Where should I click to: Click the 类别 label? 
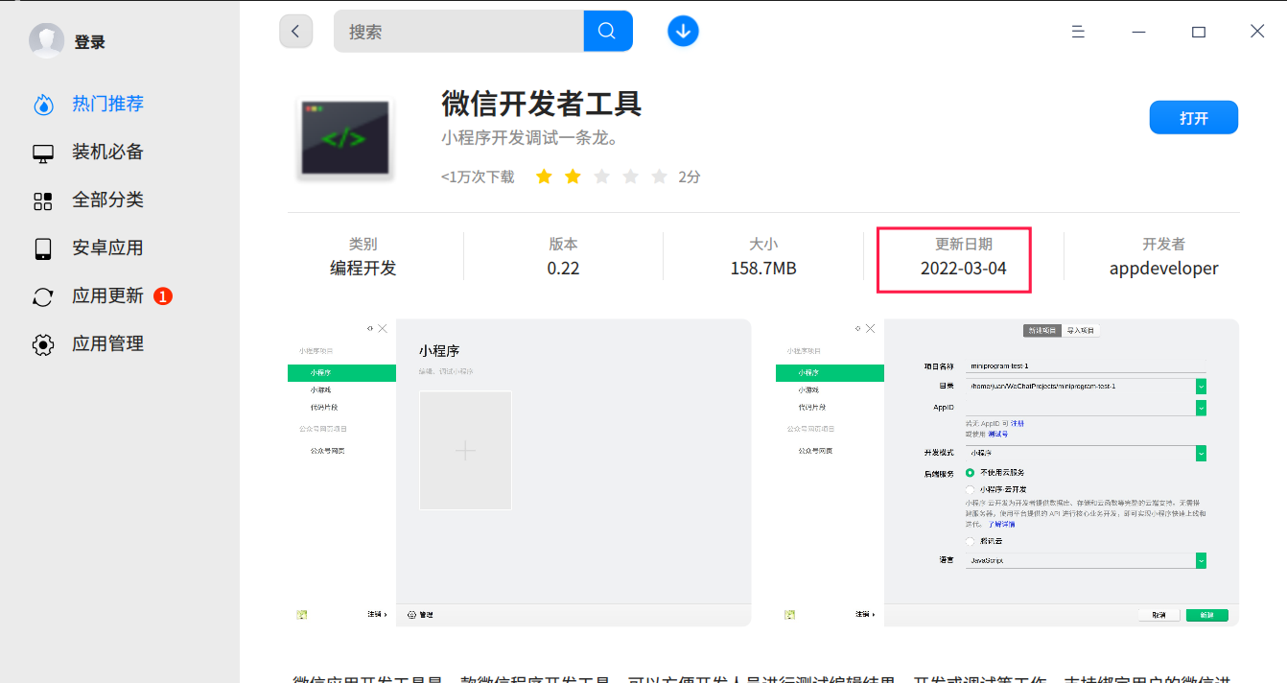pos(363,245)
